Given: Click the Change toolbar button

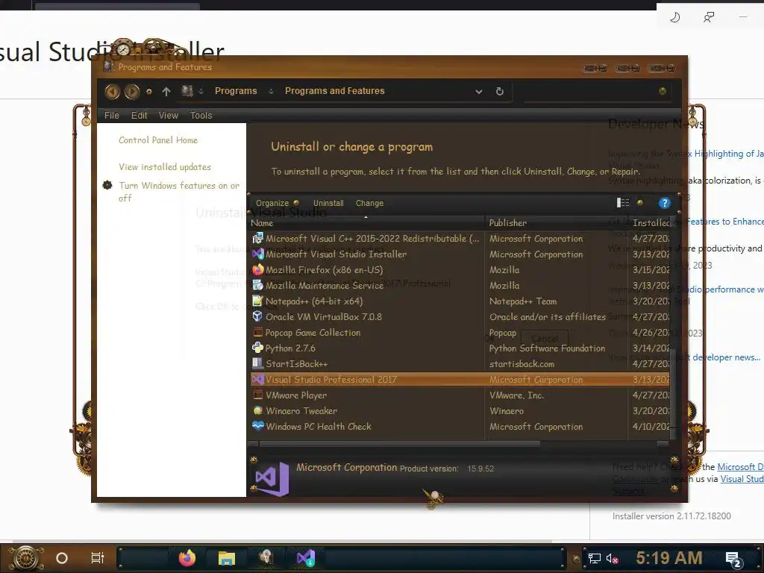Looking at the screenshot, I should point(369,203).
